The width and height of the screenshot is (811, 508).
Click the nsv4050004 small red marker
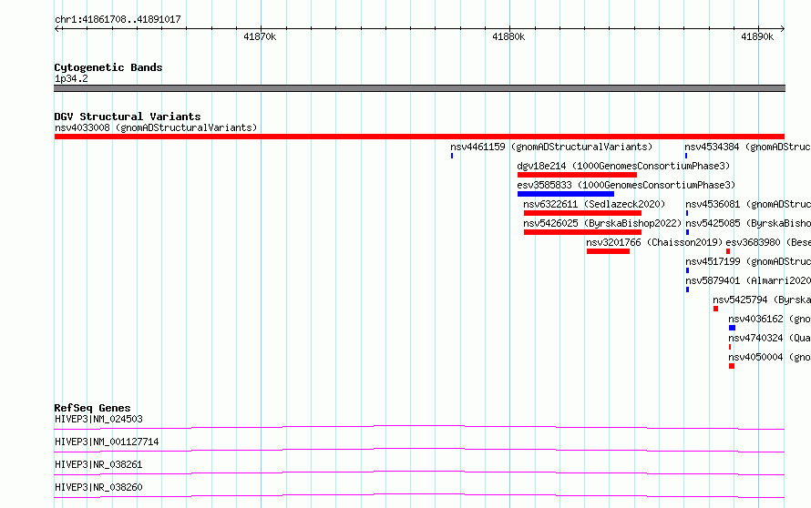tap(732, 366)
